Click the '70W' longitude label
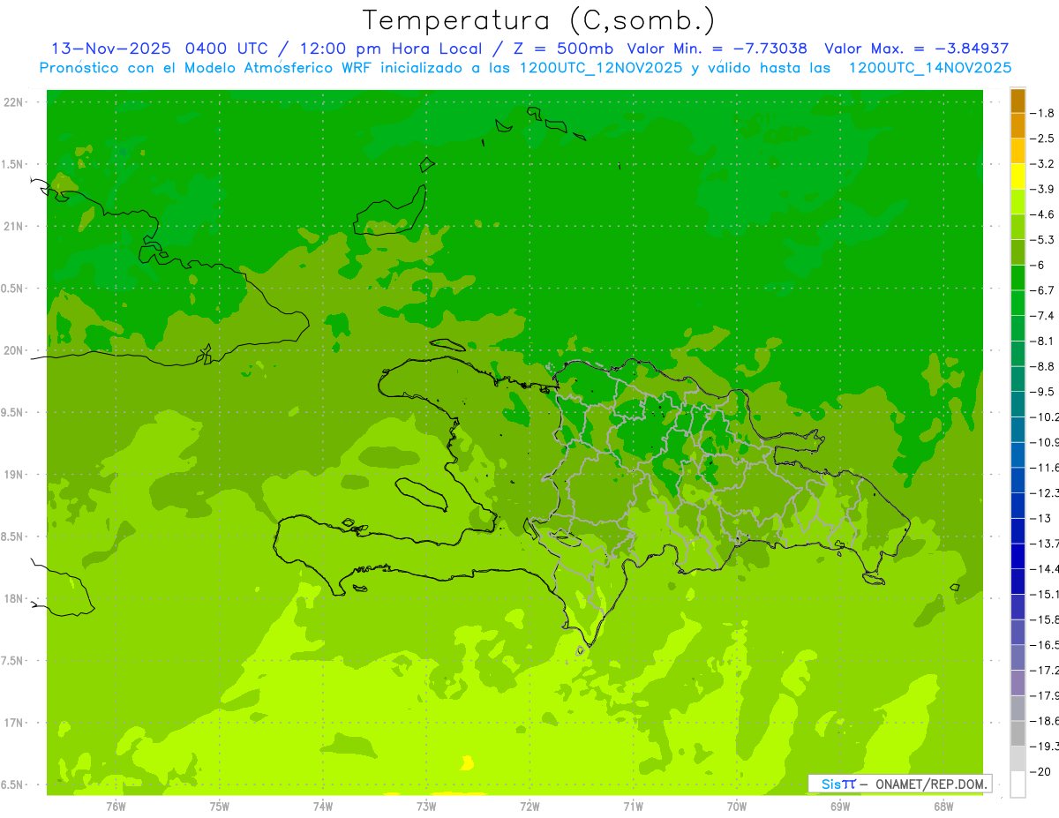Viewport: 1059px width, 818px height. [736, 807]
